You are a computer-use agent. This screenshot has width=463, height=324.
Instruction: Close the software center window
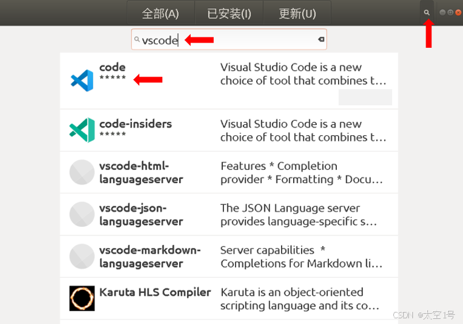coord(458,13)
